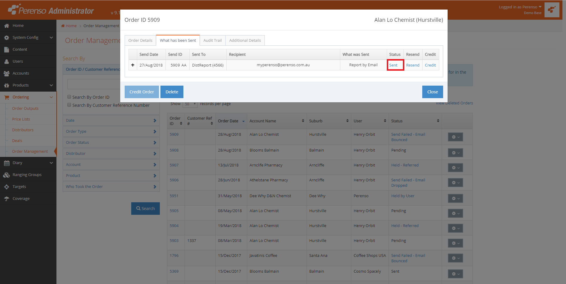Sort by Order Date column header

pos(231,121)
